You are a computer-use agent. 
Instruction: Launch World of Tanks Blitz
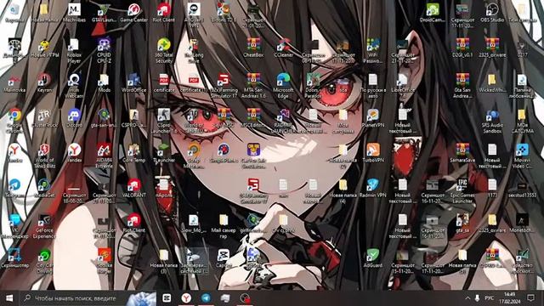pos(44,156)
